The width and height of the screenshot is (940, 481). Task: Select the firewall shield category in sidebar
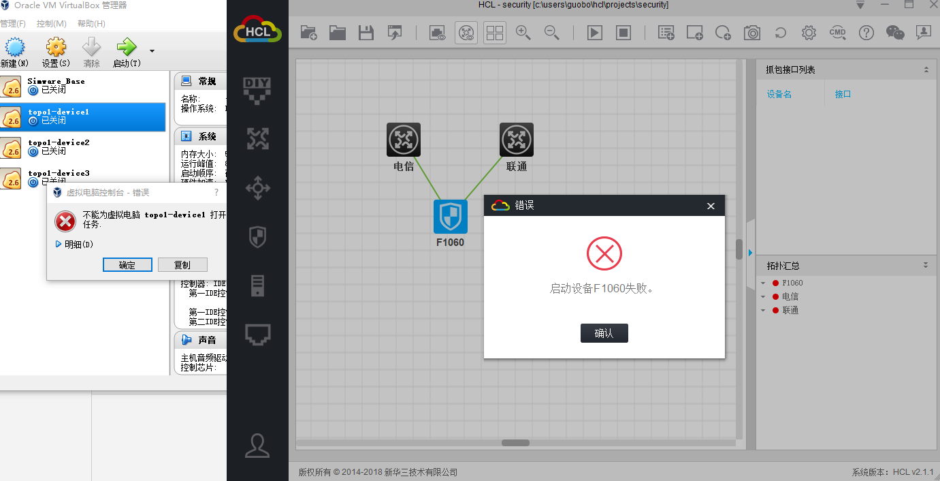(x=257, y=236)
